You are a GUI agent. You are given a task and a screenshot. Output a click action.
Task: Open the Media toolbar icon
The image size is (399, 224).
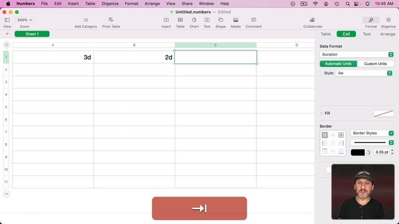pyautogui.click(x=236, y=20)
